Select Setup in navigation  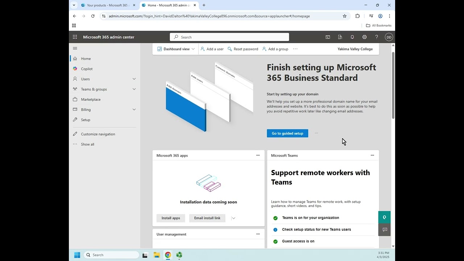pyautogui.click(x=86, y=120)
